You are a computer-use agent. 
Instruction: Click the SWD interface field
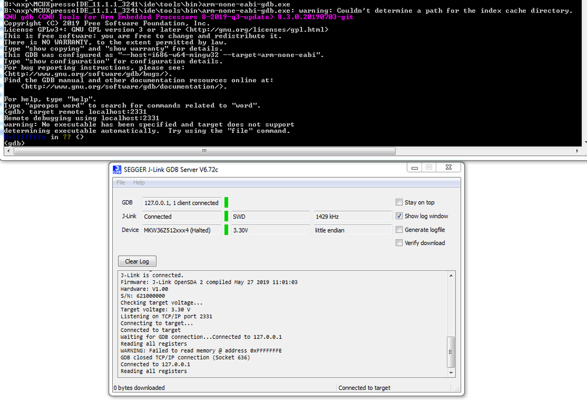271,216
